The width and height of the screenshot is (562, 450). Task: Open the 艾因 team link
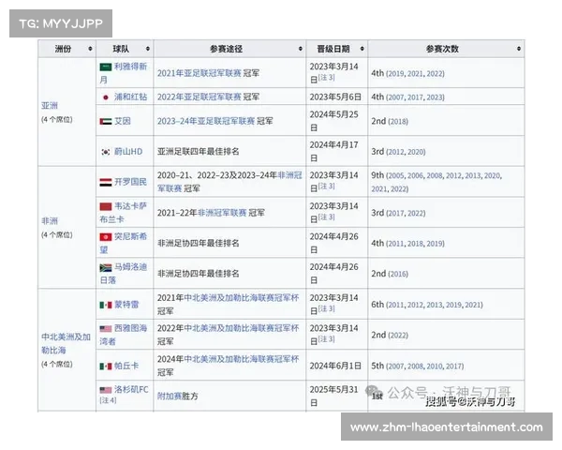click(122, 121)
